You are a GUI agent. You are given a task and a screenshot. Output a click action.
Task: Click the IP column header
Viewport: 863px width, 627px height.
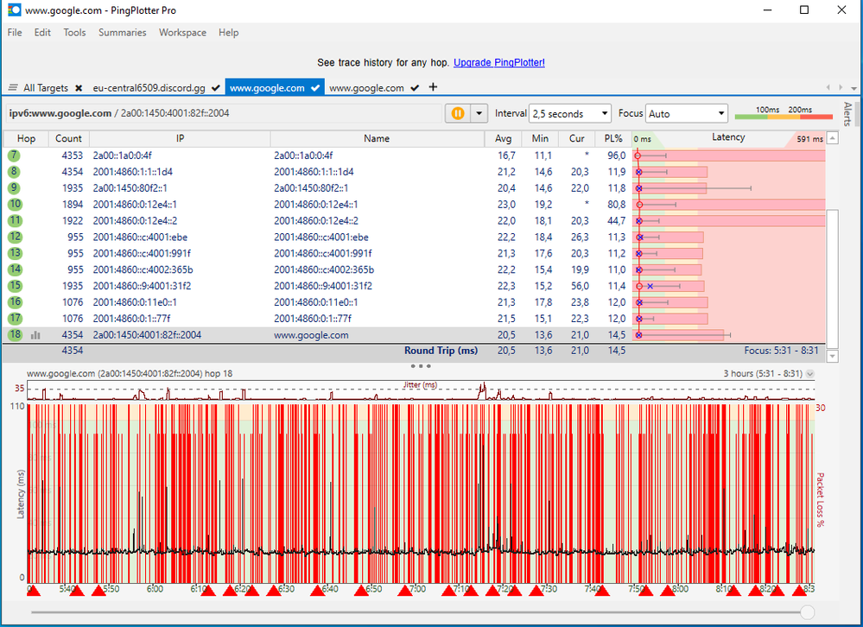180,138
